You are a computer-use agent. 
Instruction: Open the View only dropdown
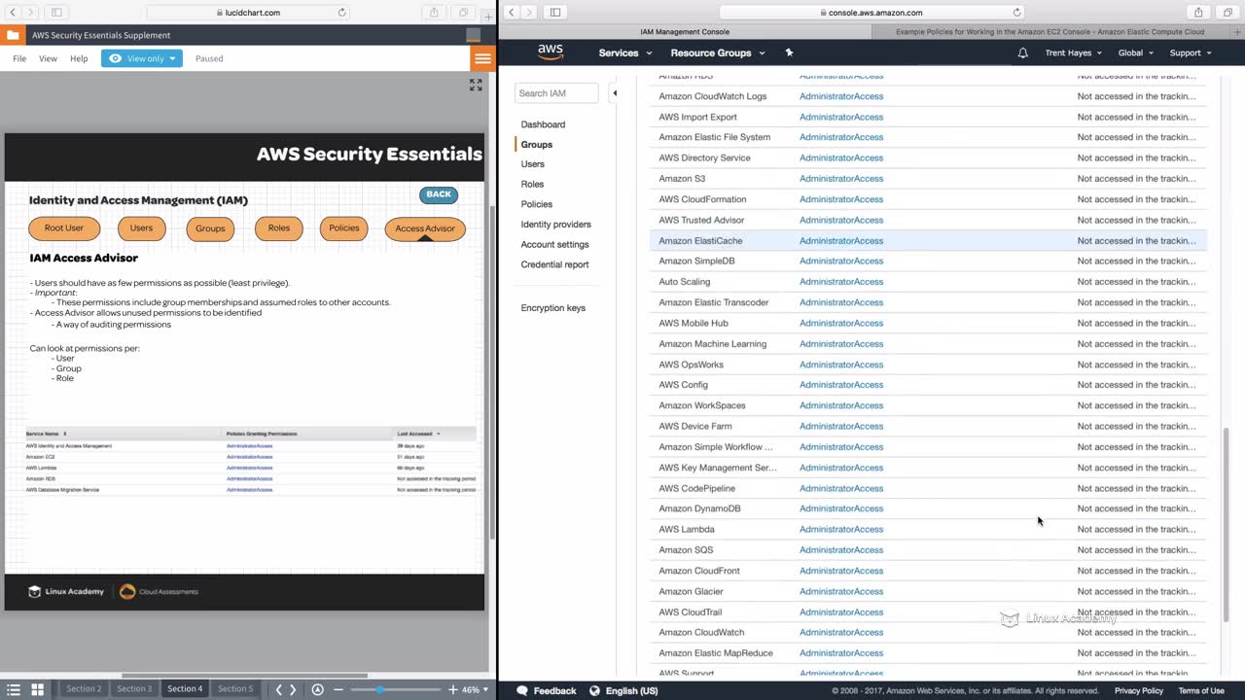pyautogui.click(x=142, y=58)
